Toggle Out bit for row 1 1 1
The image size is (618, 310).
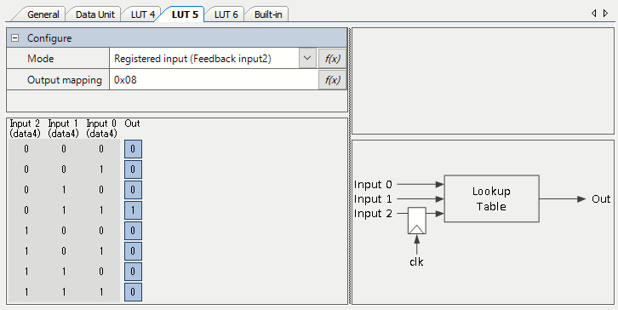[x=133, y=292]
